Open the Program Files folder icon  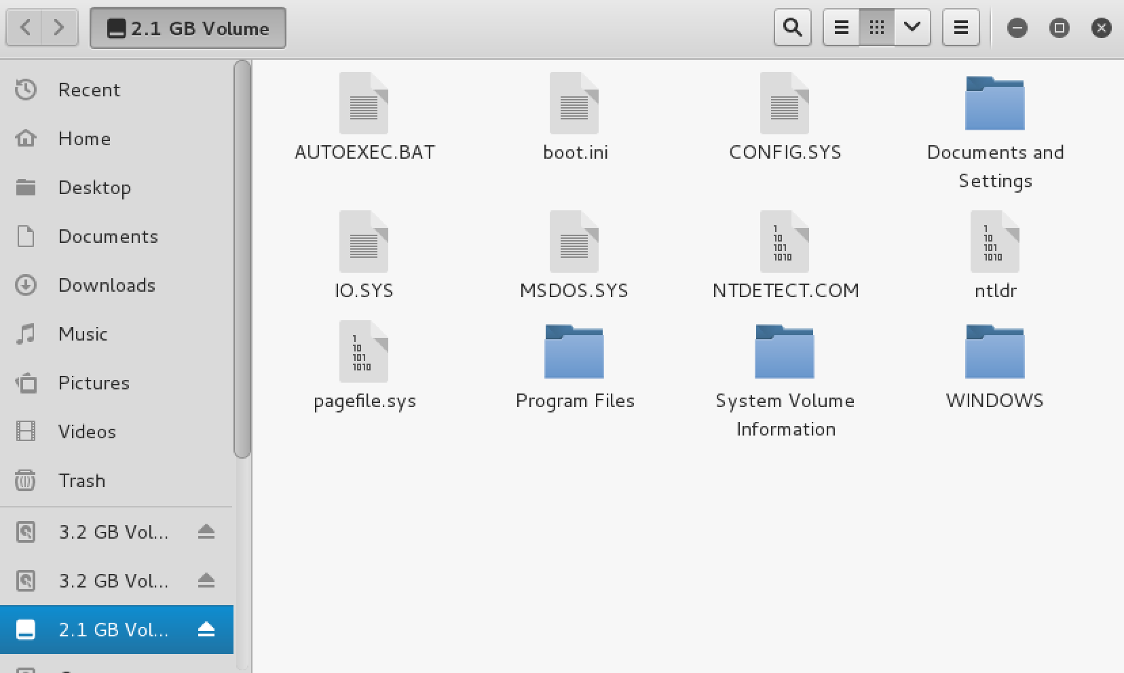coord(574,351)
